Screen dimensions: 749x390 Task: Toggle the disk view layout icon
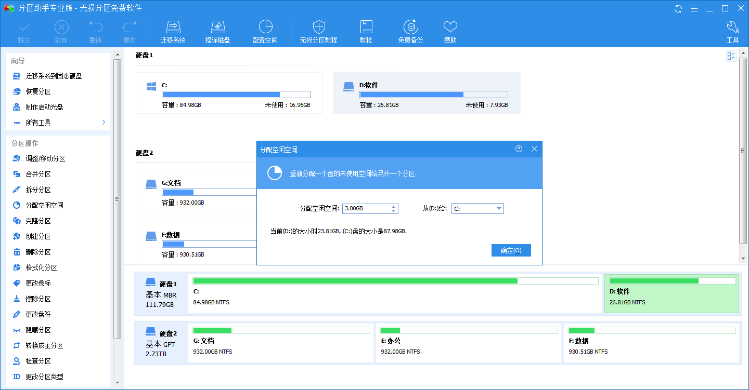(731, 56)
